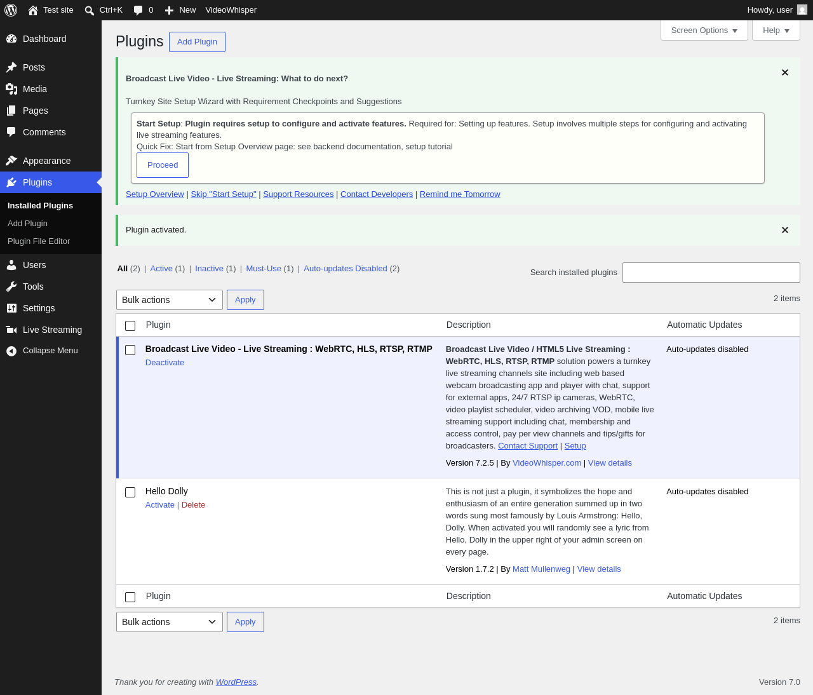Viewport: 813px width, 695px height.
Task: Expand the Help panel
Action: (776, 30)
